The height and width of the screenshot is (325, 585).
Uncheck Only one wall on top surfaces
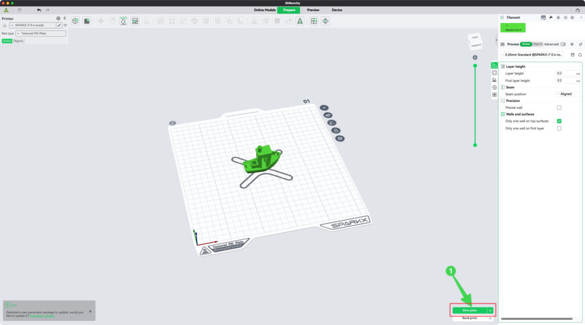[559, 121]
